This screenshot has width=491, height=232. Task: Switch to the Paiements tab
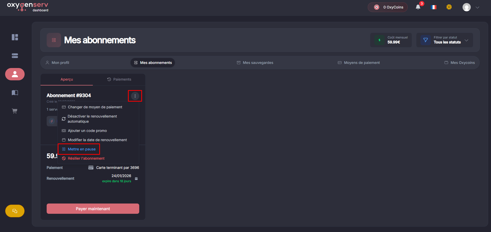point(119,80)
